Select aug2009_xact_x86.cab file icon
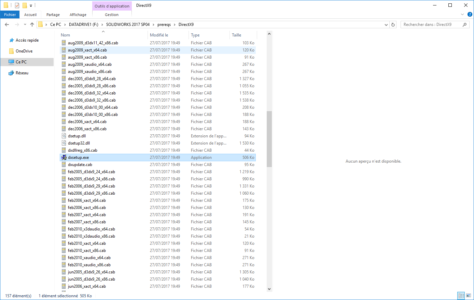474x300 pixels. coord(64,57)
